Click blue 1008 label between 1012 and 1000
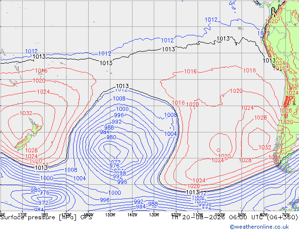299x231 pixels. (x=119, y=99)
